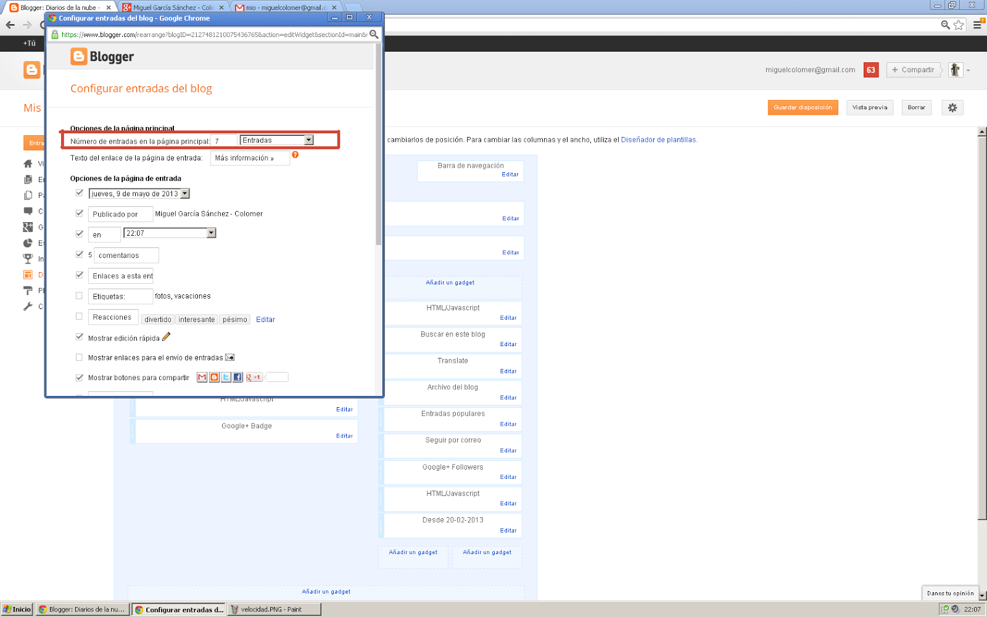Open the Entradas unit dropdown
Screen dimensions: 987x617
pyautogui.click(x=277, y=140)
